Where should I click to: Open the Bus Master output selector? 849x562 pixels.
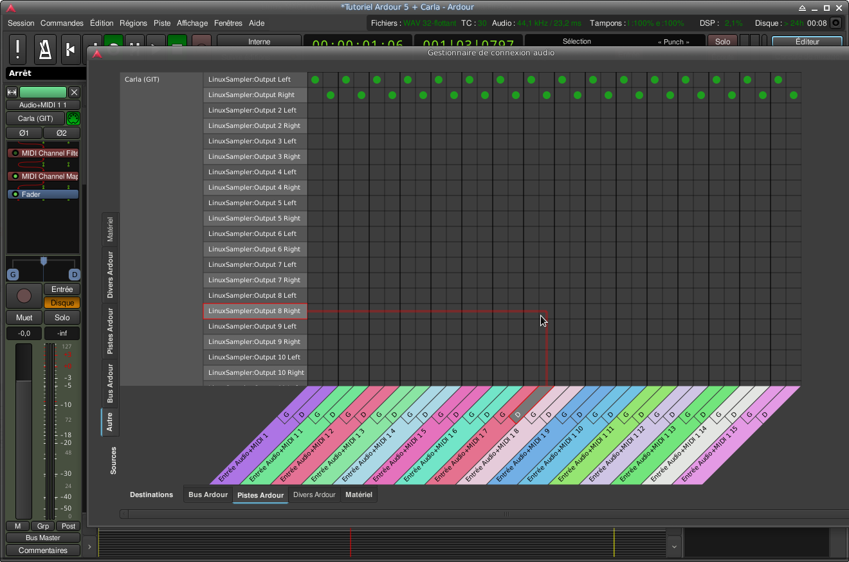43,538
